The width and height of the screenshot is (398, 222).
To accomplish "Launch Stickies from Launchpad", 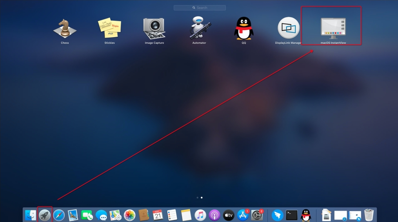I will [109, 28].
